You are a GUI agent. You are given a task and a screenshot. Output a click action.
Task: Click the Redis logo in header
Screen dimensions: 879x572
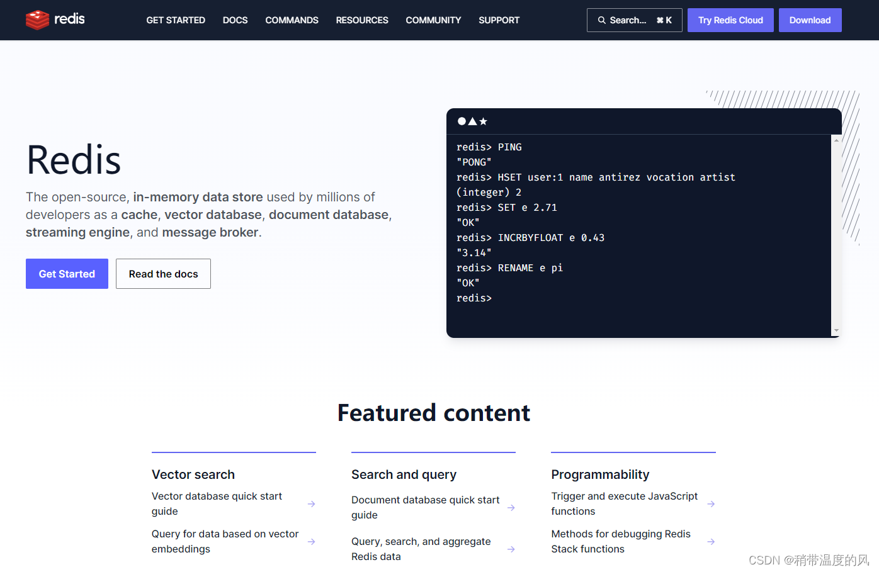pyautogui.click(x=55, y=20)
